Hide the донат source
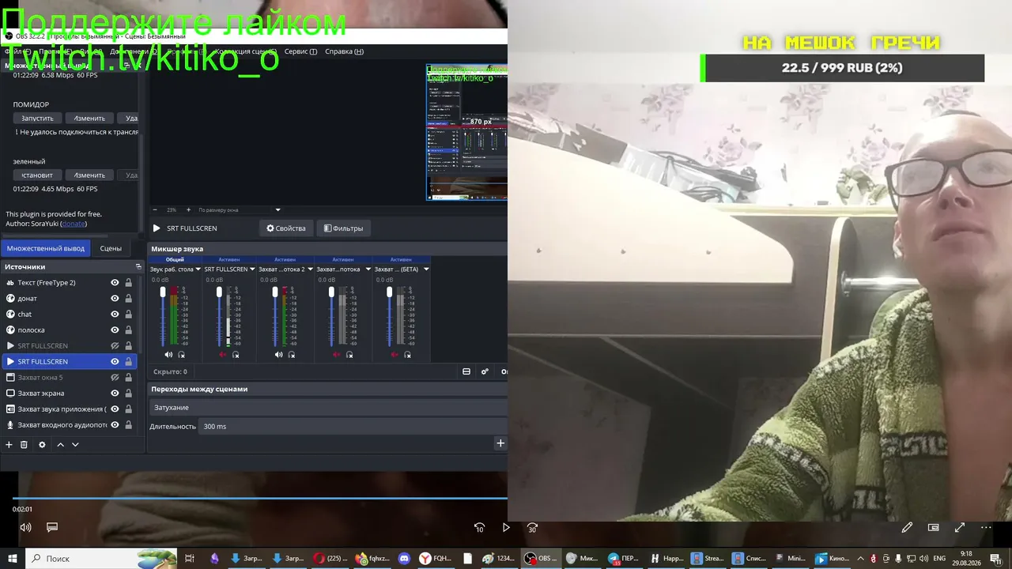This screenshot has height=569, width=1012. pyautogui.click(x=115, y=299)
